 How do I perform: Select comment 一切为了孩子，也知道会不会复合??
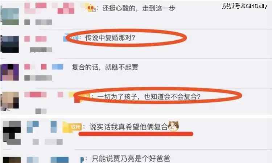[149, 97]
